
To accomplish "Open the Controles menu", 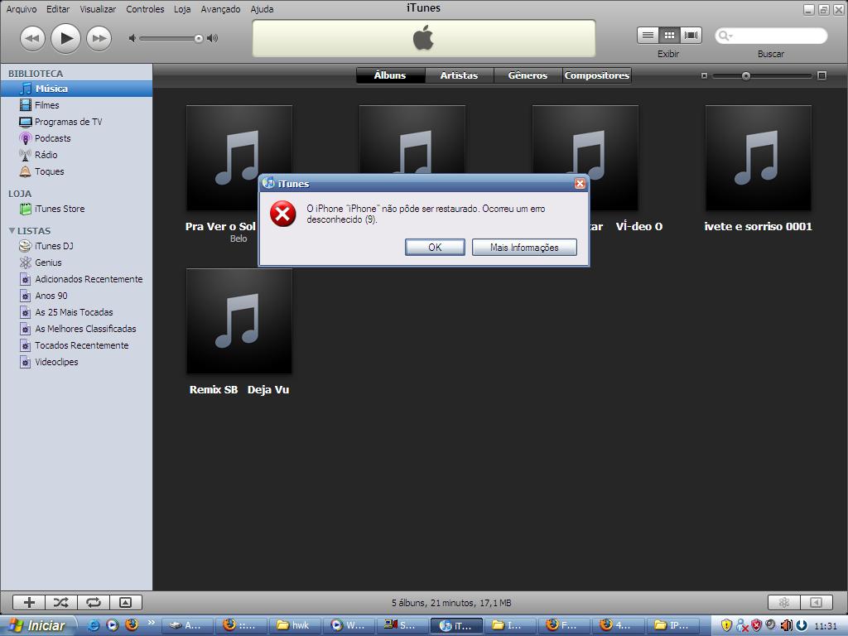I will (x=145, y=9).
